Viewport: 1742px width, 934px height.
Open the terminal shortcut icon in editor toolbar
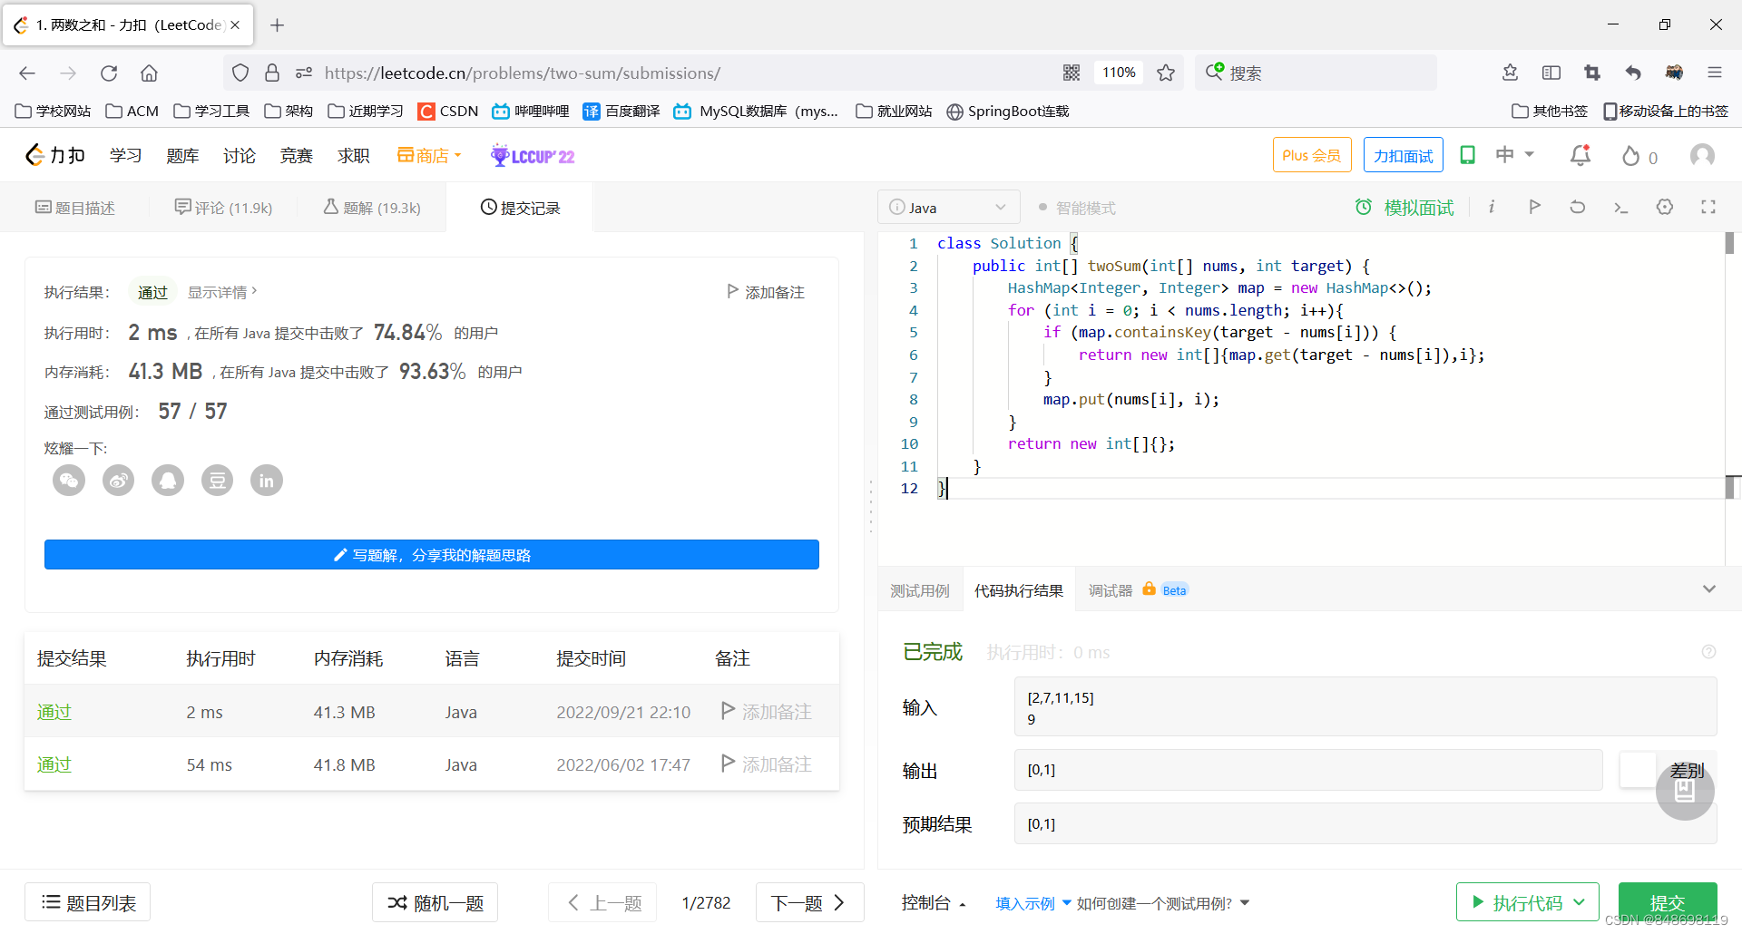1621,208
